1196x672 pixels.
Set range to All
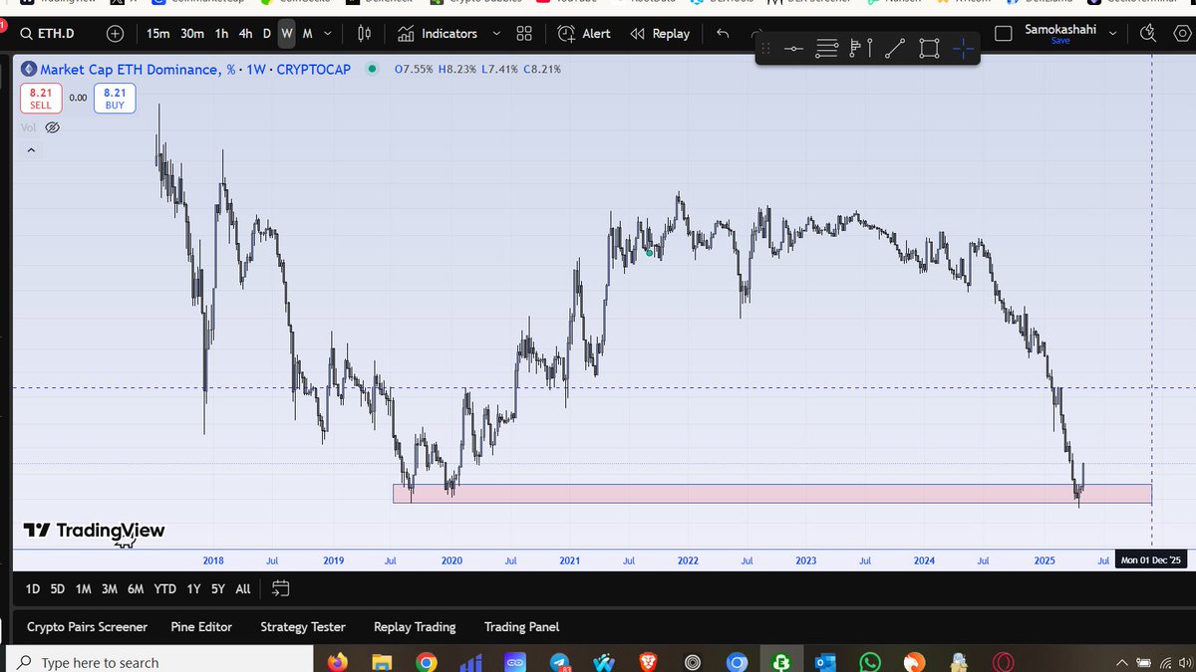(243, 588)
